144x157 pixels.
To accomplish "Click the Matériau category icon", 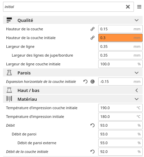I will (x=9, y=99).
